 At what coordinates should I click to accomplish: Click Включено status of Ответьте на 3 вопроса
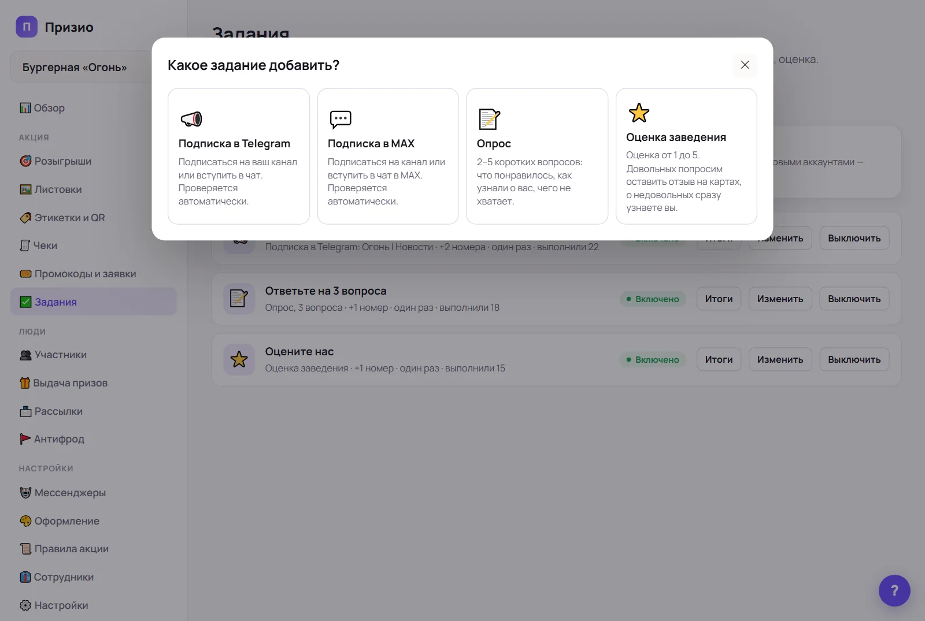click(653, 299)
